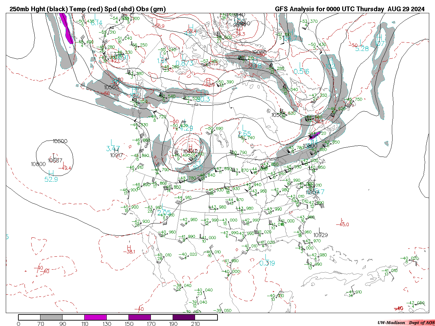Click the legend tick value "210"
The width and height of the screenshot is (435, 326).
(x=195, y=324)
